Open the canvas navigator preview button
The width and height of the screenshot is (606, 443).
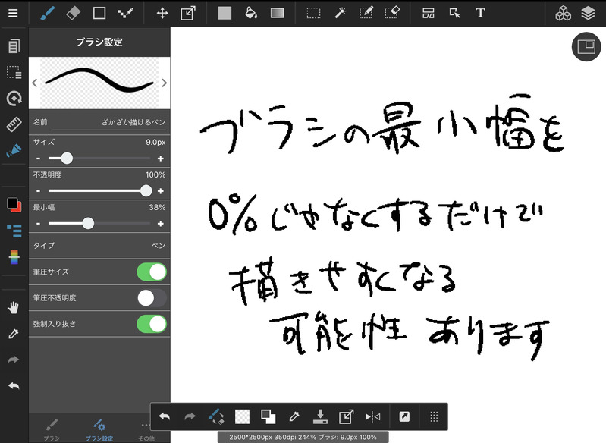pos(586,46)
